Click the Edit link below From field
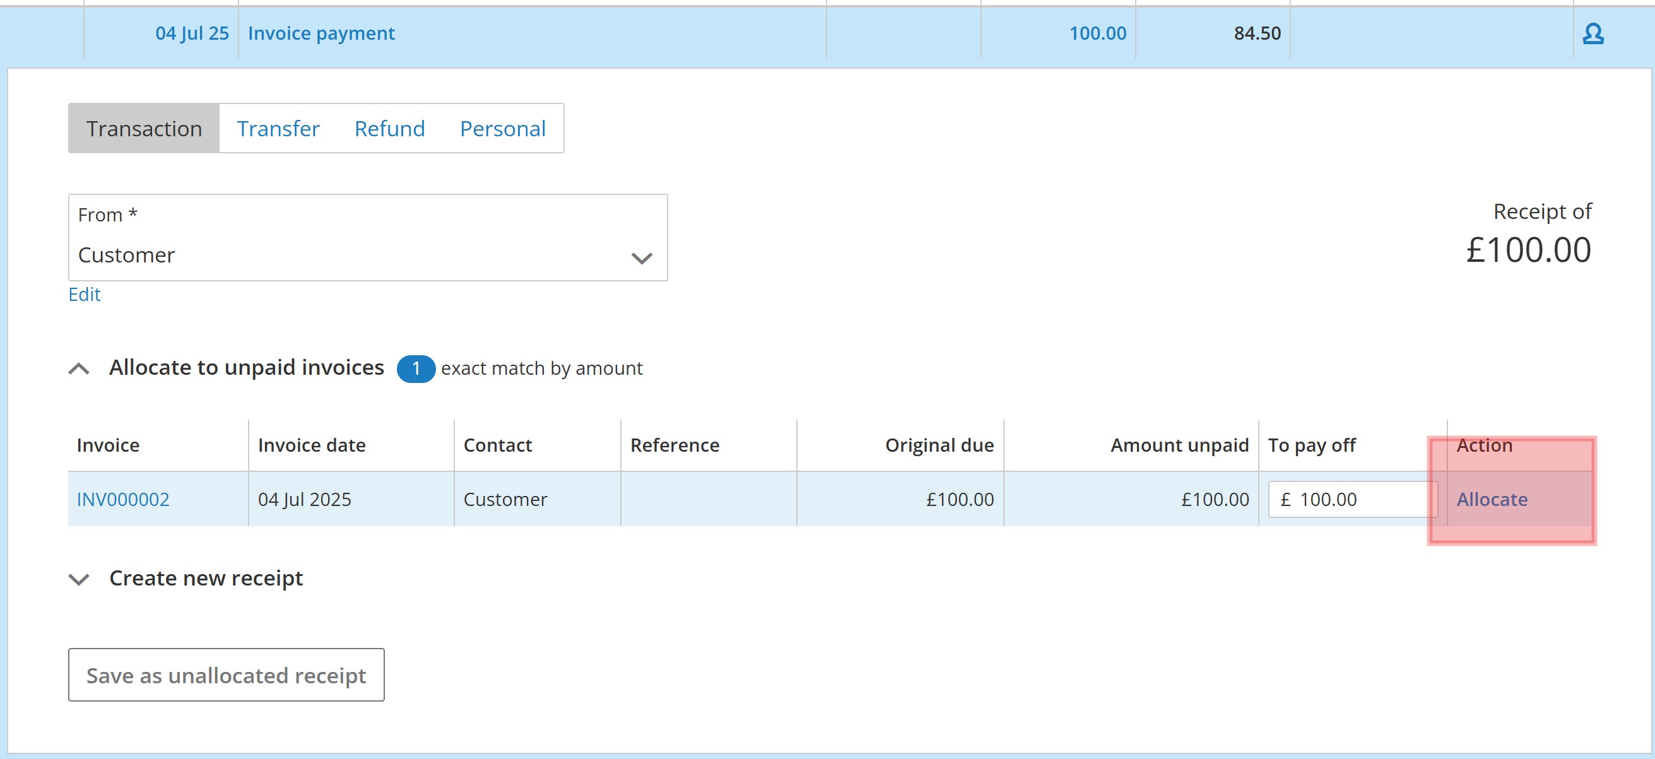 click(x=84, y=295)
